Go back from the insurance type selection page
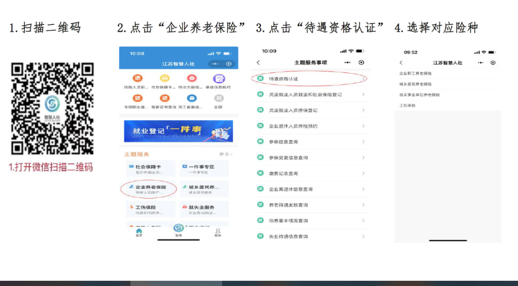The image size is (518, 286). (x=401, y=63)
